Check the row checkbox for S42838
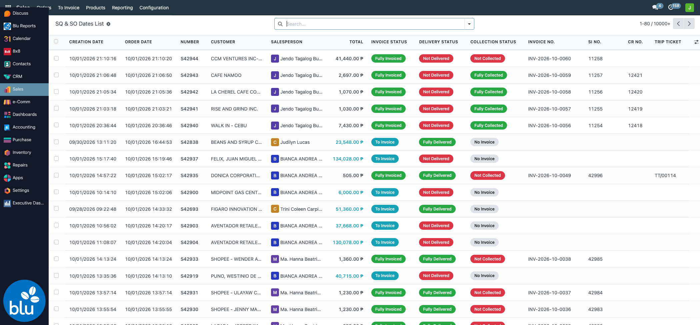 (x=56, y=142)
